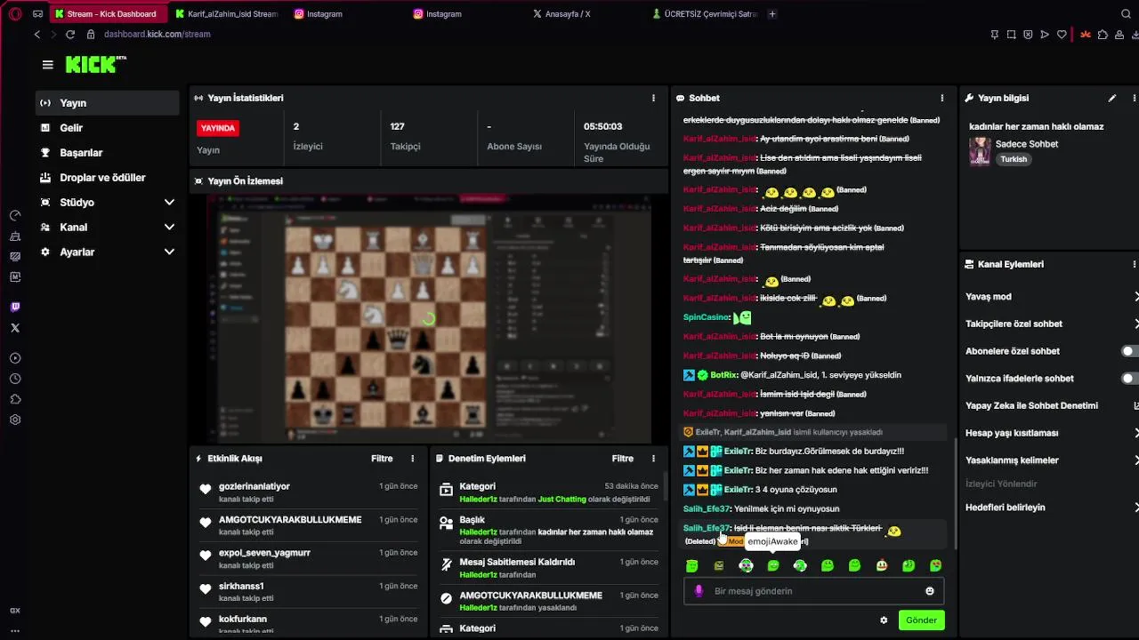Open Yasaklanmış kelimeler options

click(1051, 460)
